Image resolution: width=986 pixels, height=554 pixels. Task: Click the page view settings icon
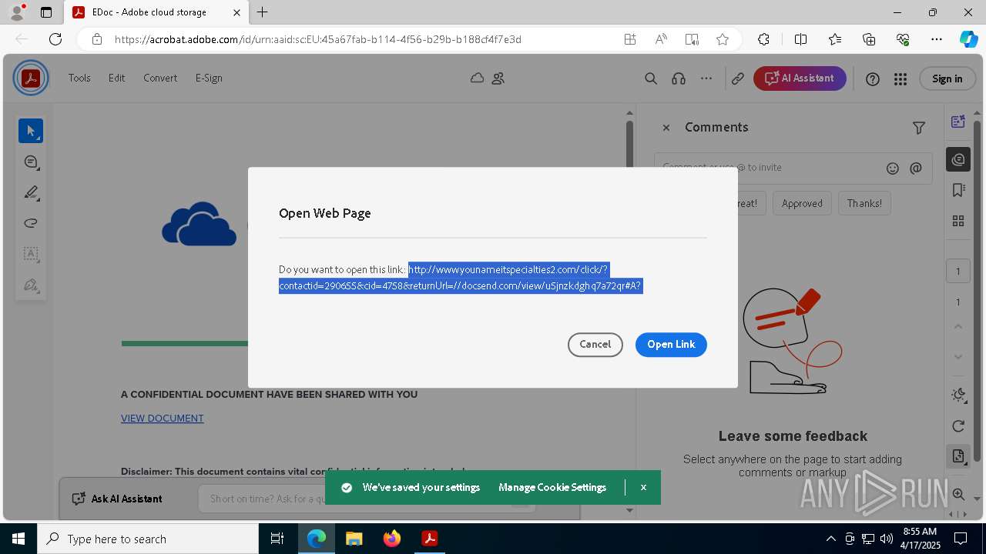tap(958, 456)
